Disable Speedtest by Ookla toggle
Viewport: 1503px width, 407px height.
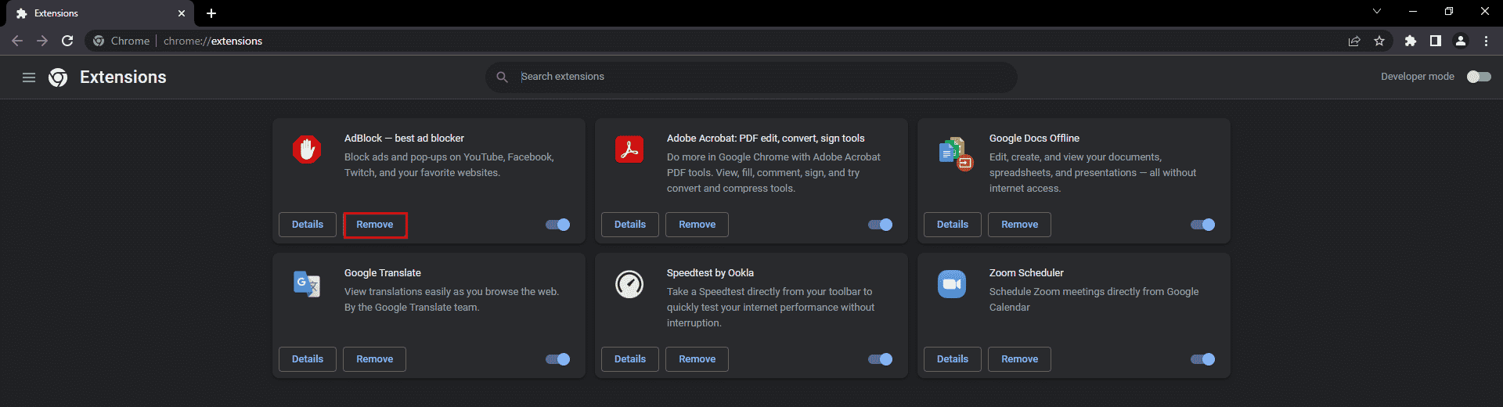881,359
